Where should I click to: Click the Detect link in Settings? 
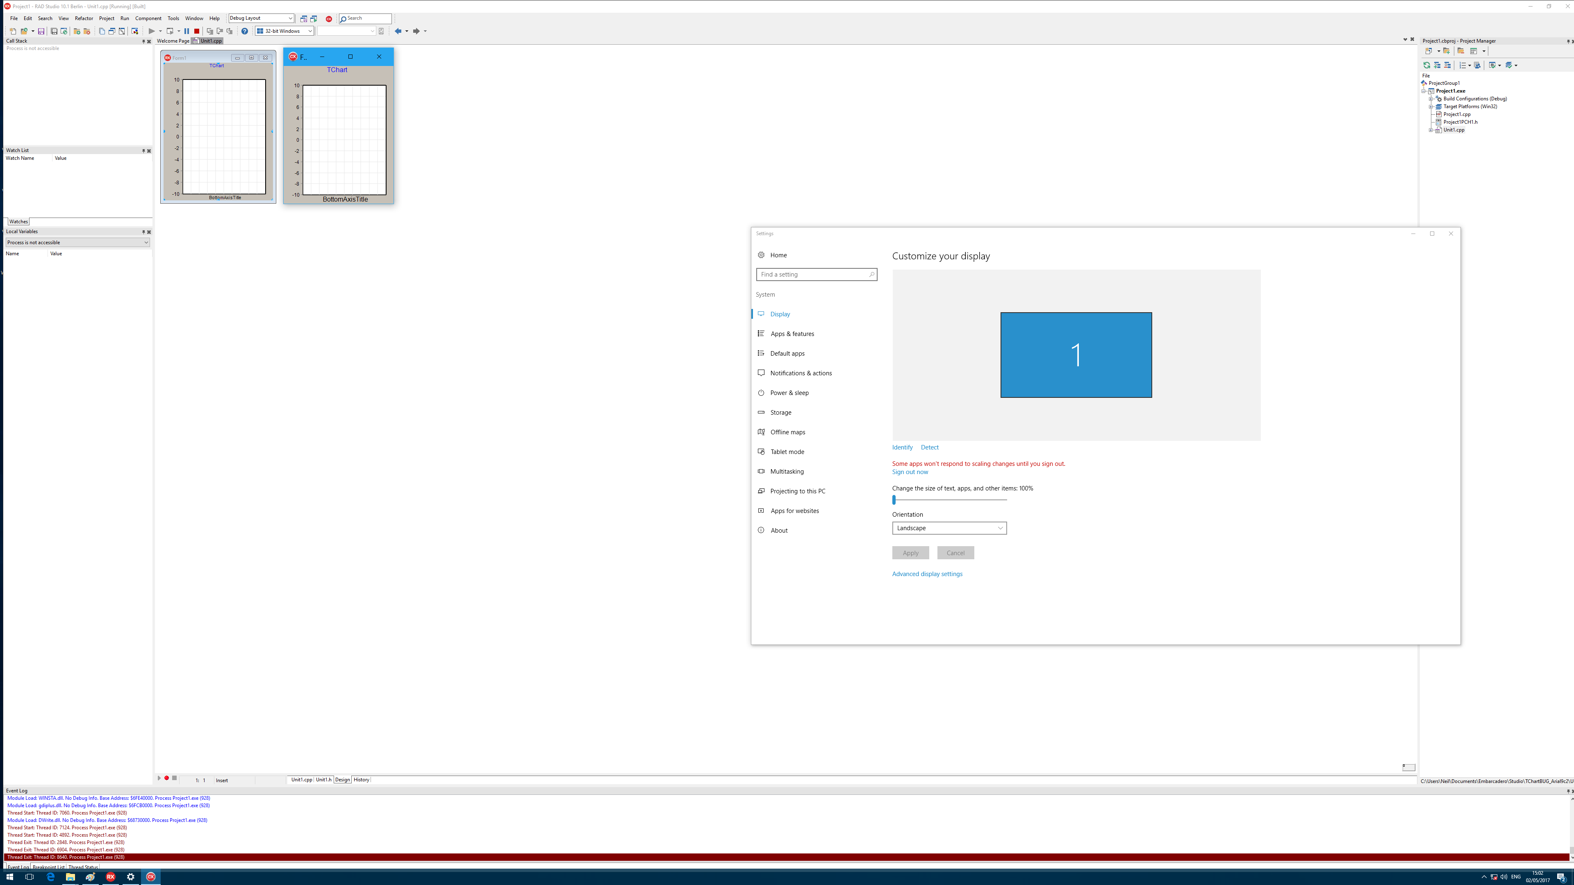(929, 447)
